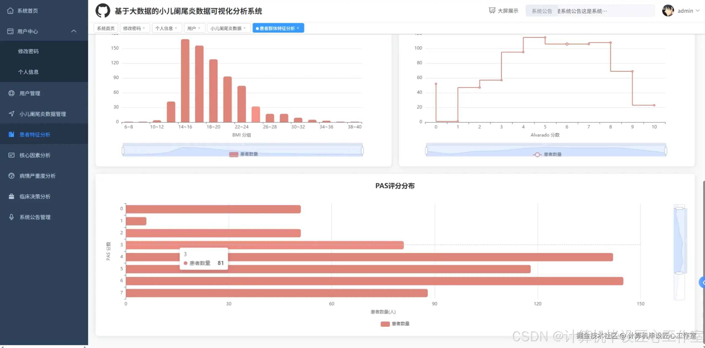Click the GitHub logo icon in header

[x=102, y=11]
